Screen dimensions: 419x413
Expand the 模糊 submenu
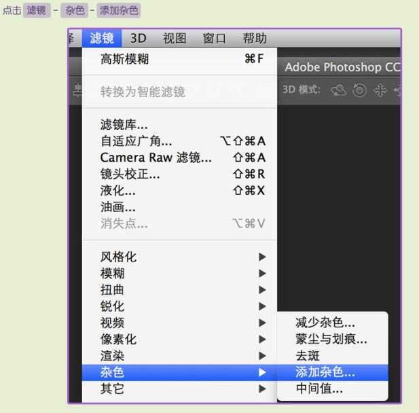[179, 274]
